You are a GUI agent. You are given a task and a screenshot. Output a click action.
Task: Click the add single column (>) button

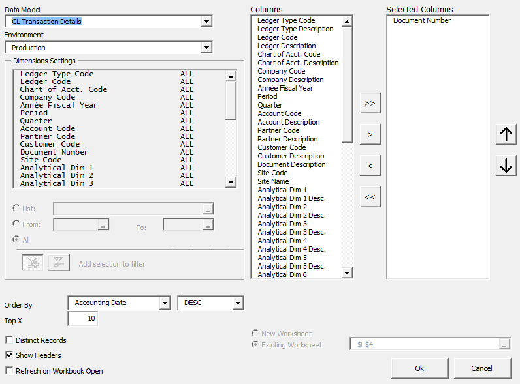pos(370,134)
